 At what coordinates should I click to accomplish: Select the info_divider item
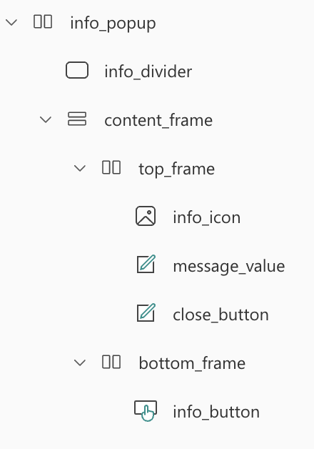[x=148, y=71]
